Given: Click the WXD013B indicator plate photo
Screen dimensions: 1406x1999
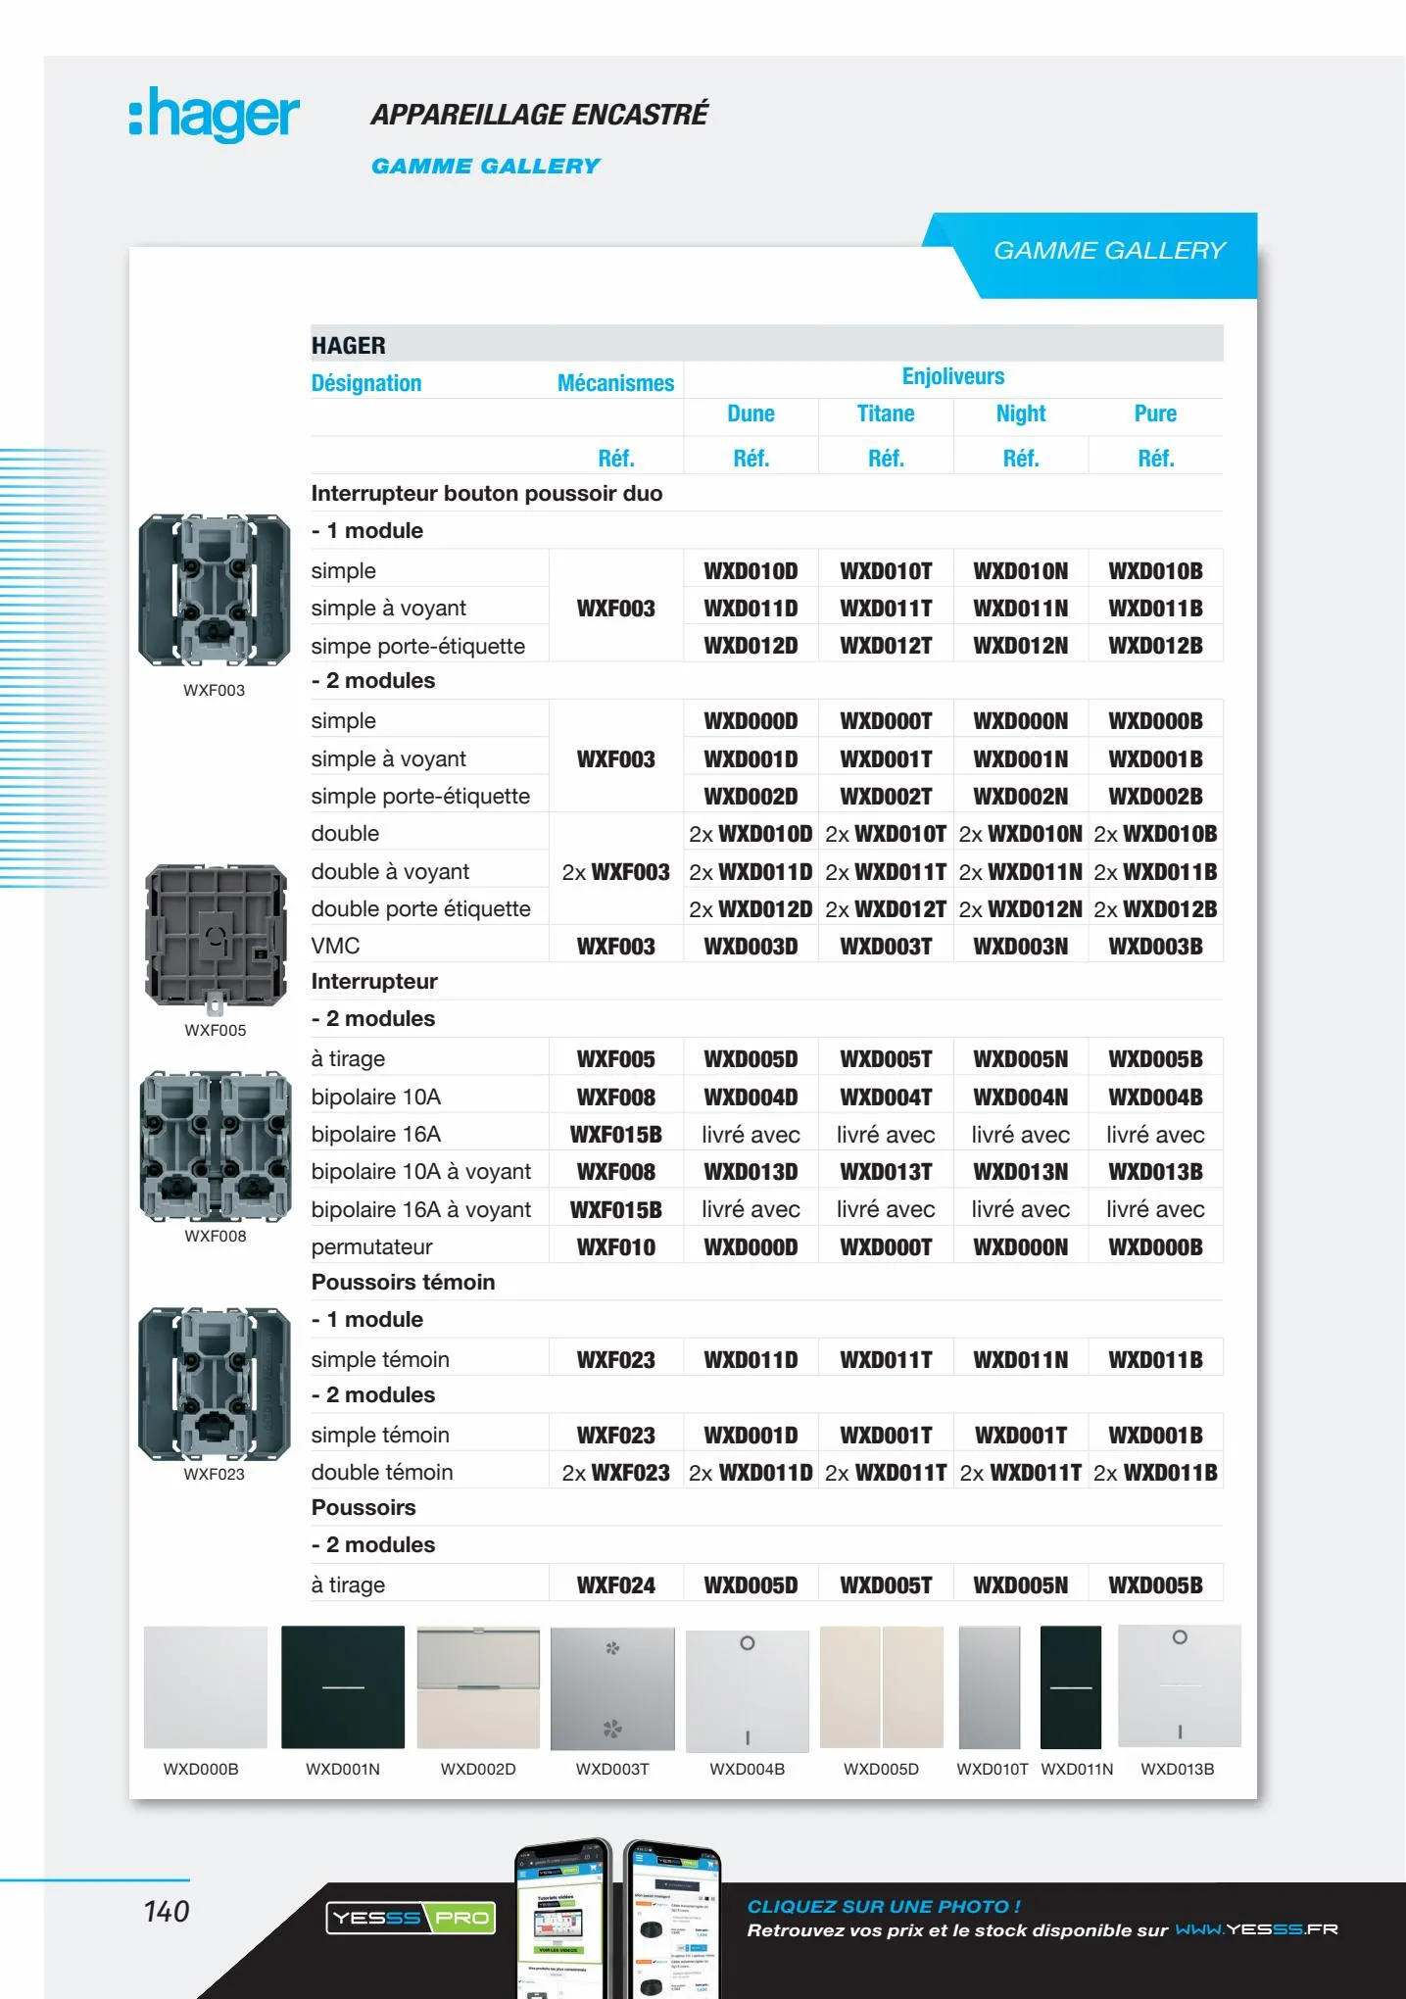Looking at the screenshot, I should coord(1180,1685).
